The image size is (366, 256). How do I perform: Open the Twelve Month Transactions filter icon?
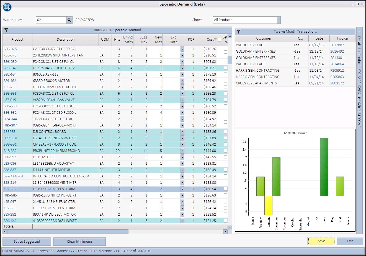click(x=238, y=32)
